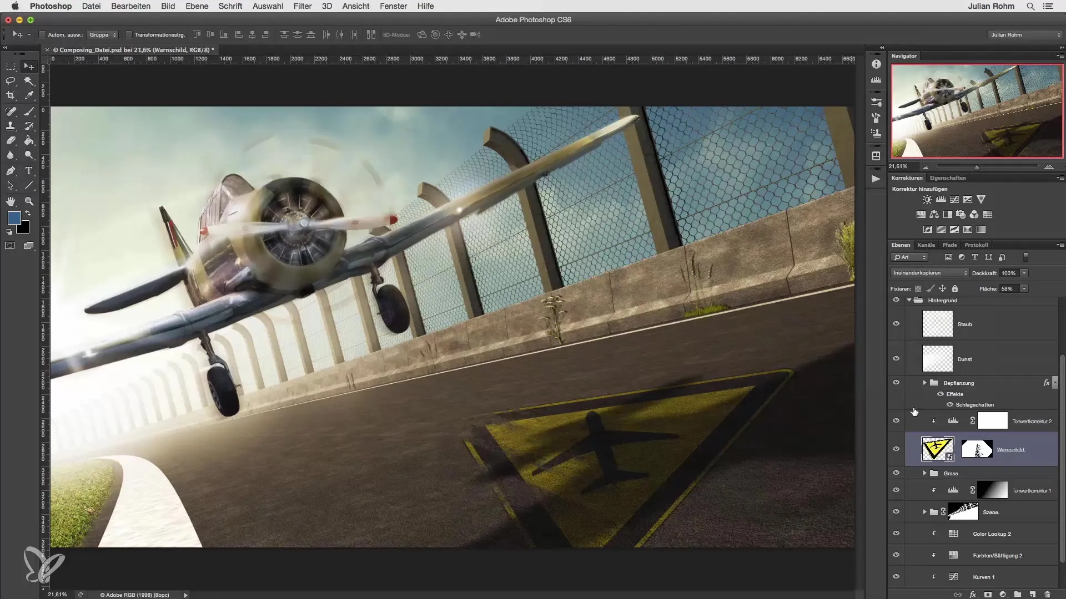The width and height of the screenshot is (1066, 599).
Task: Open the Actions play panel icon
Action: (x=876, y=179)
